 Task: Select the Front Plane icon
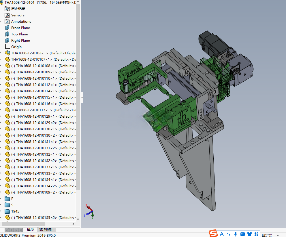tap(7, 28)
